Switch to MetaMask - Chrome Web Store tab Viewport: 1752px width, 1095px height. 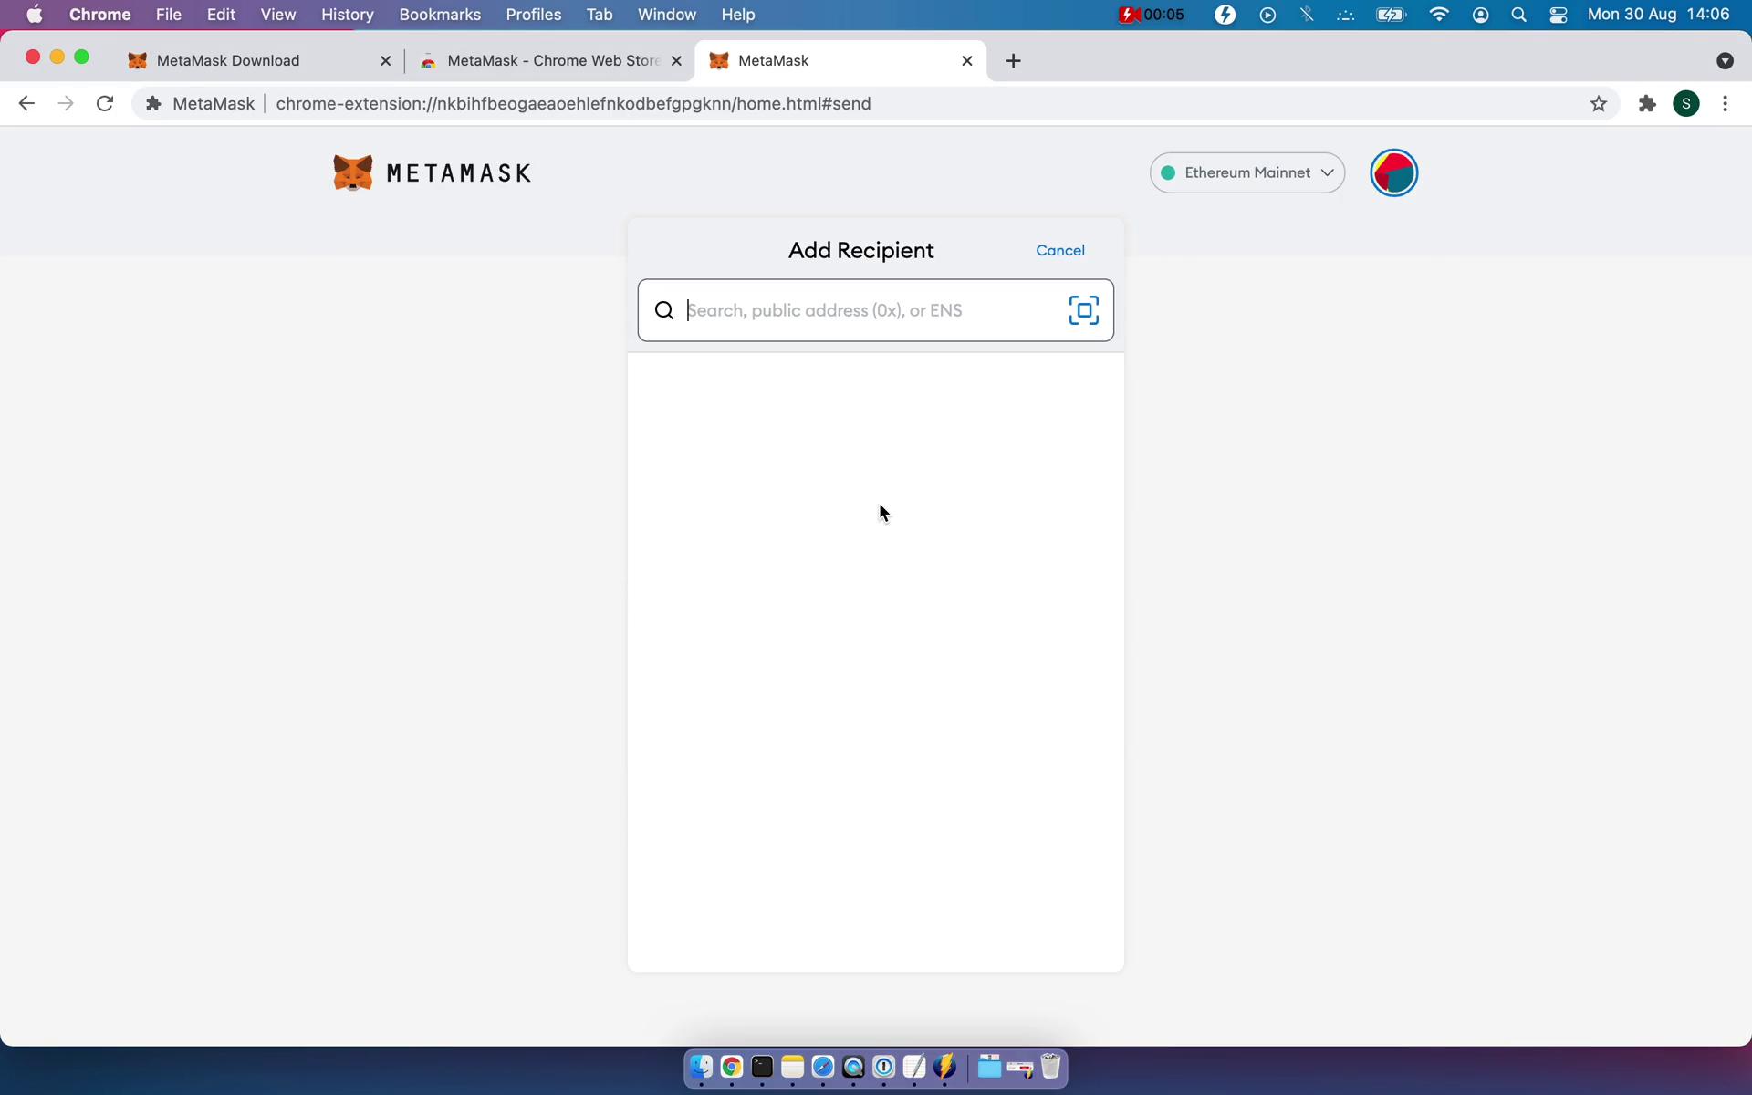(552, 60)
